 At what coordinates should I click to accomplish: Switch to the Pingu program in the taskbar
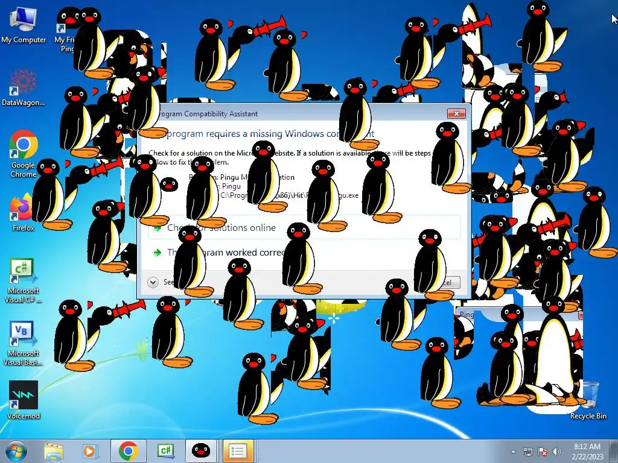(x=201, y=451)
